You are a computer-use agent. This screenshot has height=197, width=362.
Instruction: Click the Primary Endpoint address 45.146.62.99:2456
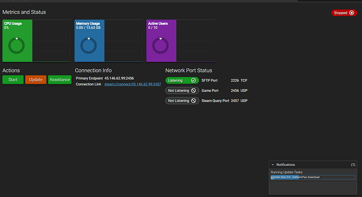tap(119, 78)
